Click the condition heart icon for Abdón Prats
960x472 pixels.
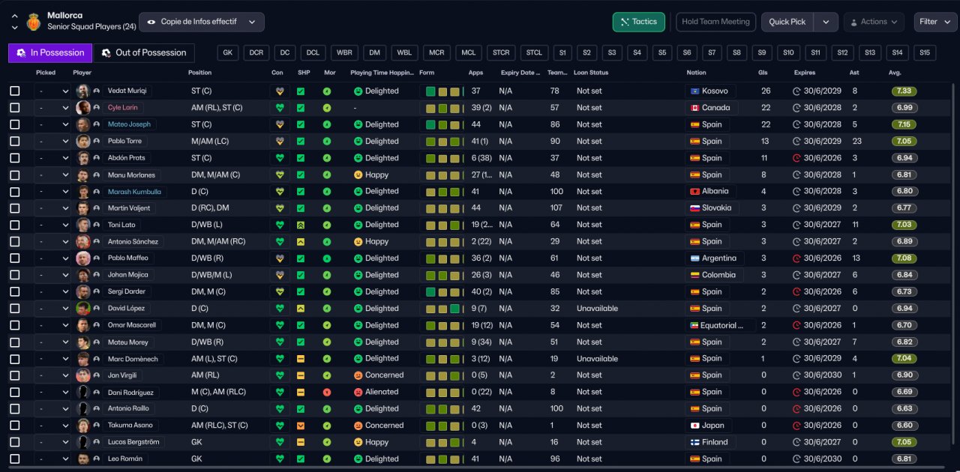(x=280, y=158)
